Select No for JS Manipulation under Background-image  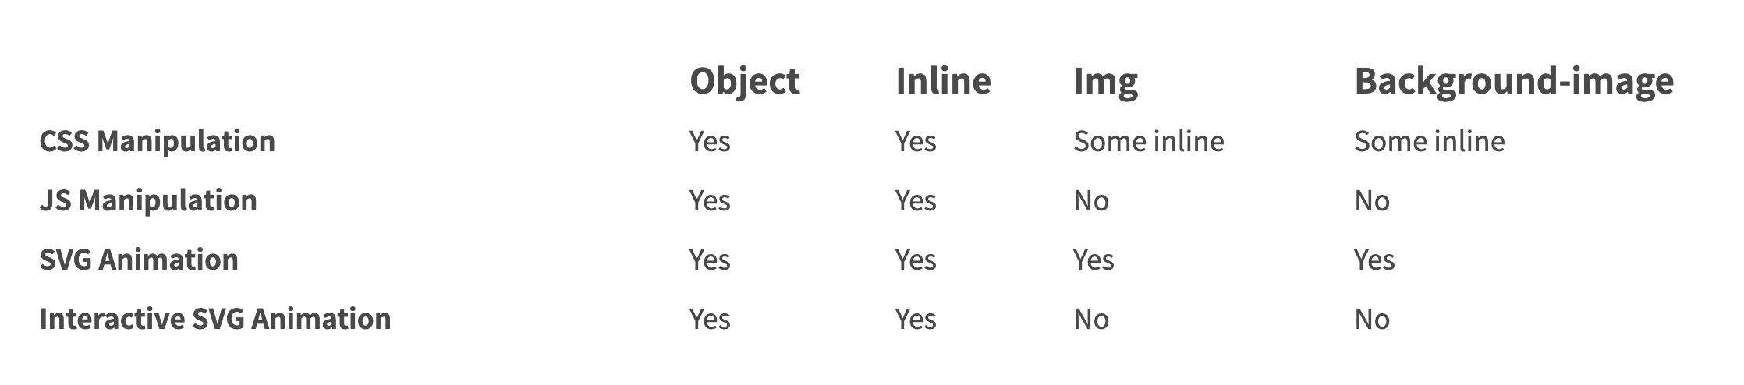point(1371,201)
